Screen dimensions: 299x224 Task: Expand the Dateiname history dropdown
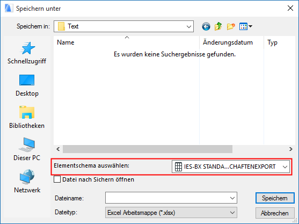(x=232, y=198)
